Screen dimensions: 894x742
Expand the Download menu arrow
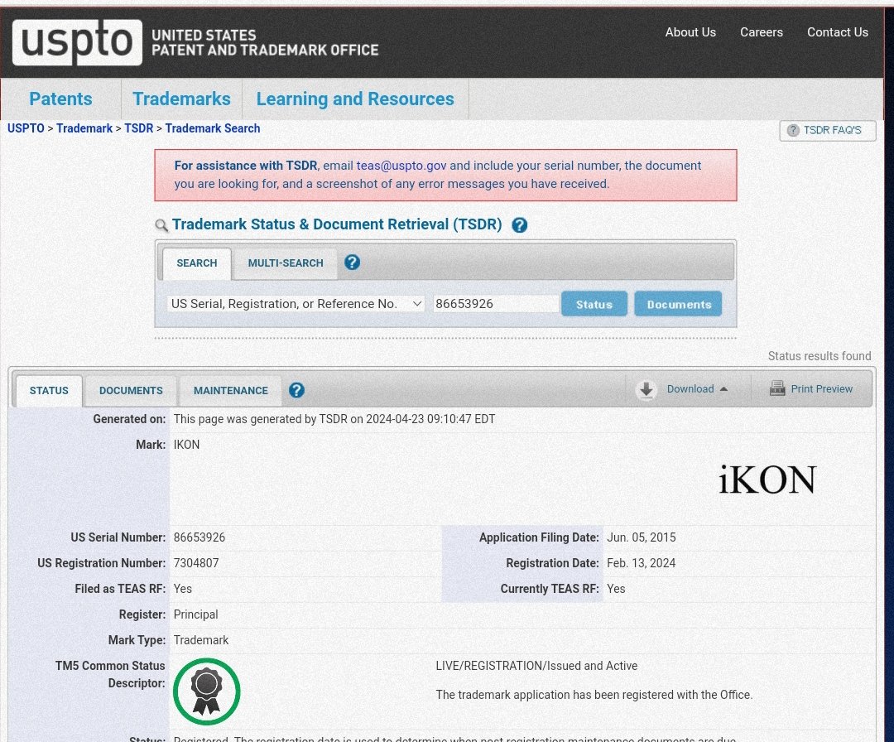[723, 389]
